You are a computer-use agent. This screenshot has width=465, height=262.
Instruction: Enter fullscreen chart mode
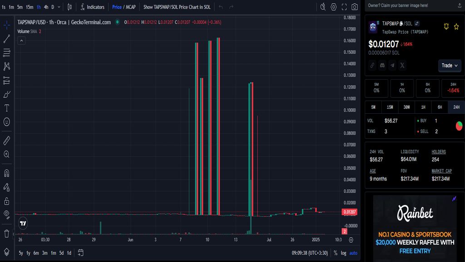(345, 7)
